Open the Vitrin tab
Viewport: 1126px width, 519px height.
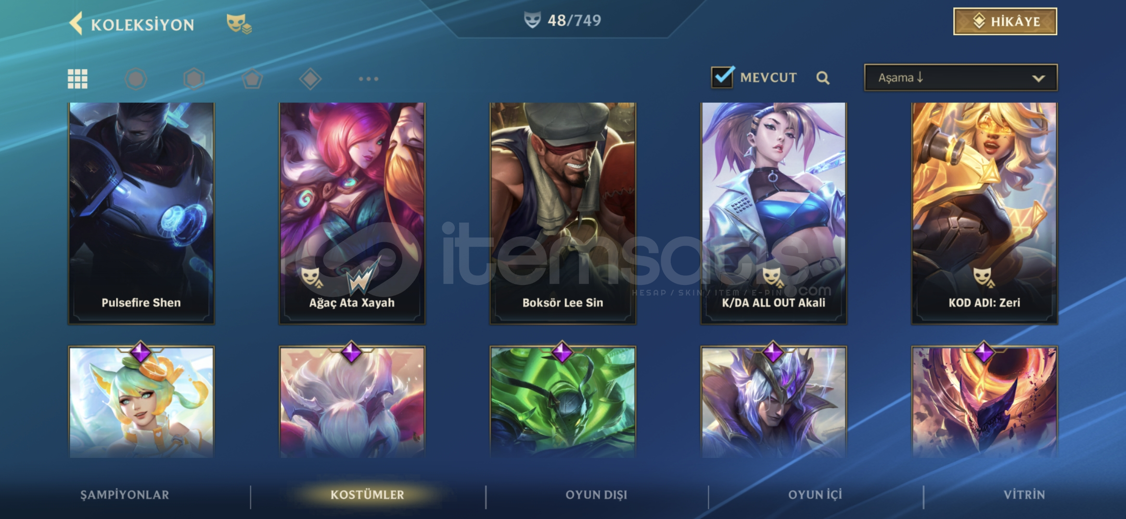pos(1024,494)
